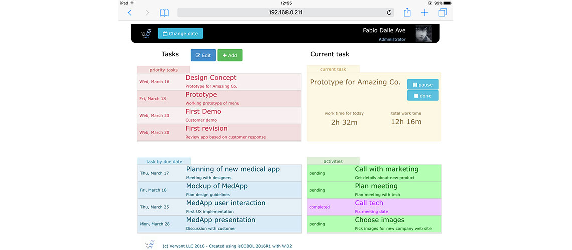Open Safari bookmarks book icon
Image resolution: width=572 pixels, height=250 pixels.
pos(164,13)
